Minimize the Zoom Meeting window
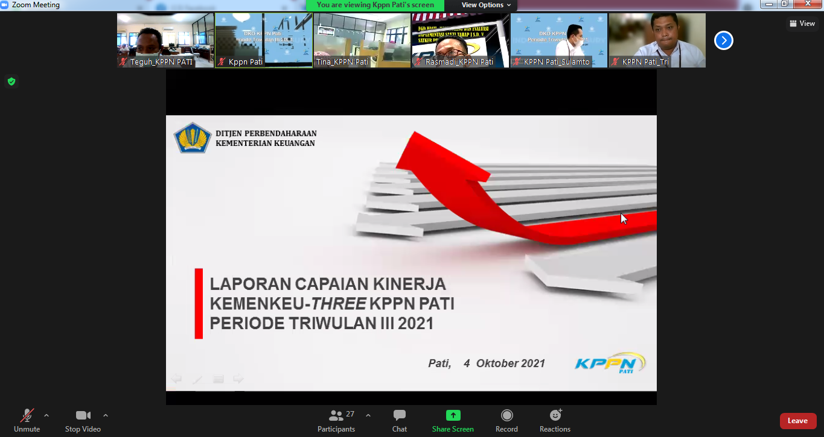Viewport: 824px width, 437px height. click(769, 4)
